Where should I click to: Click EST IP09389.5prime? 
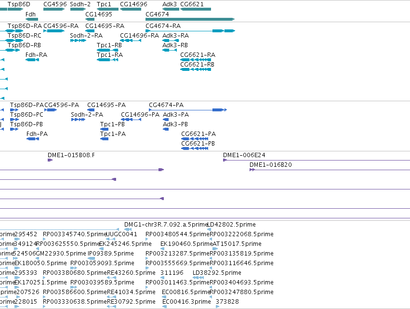(111, 254)
